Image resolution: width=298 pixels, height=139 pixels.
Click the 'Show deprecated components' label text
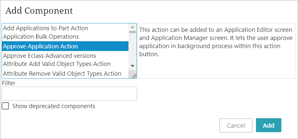tap(54, 106)
